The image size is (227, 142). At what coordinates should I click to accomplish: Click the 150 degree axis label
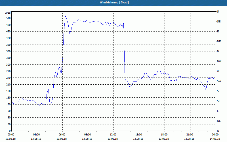tap(9, 98)
